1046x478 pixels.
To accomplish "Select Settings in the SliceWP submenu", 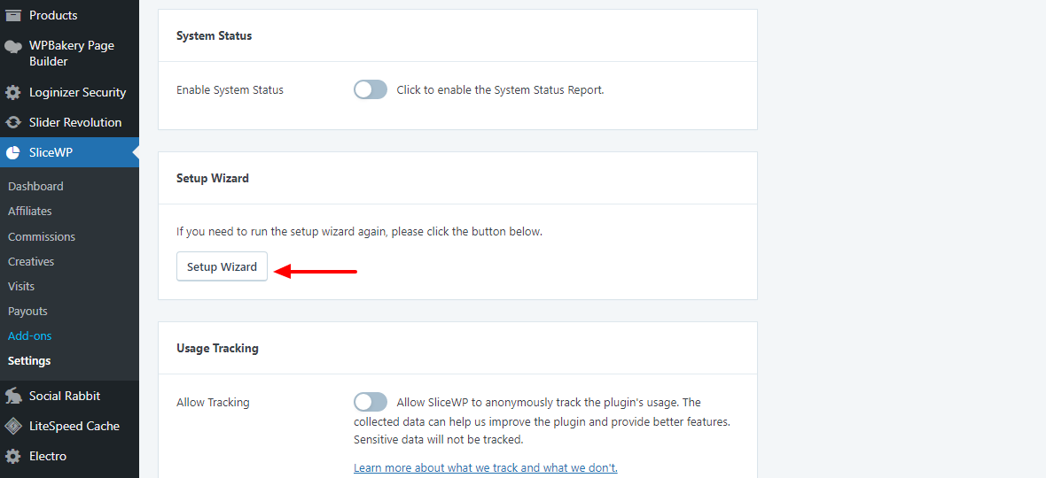I will tap(29, 360).
